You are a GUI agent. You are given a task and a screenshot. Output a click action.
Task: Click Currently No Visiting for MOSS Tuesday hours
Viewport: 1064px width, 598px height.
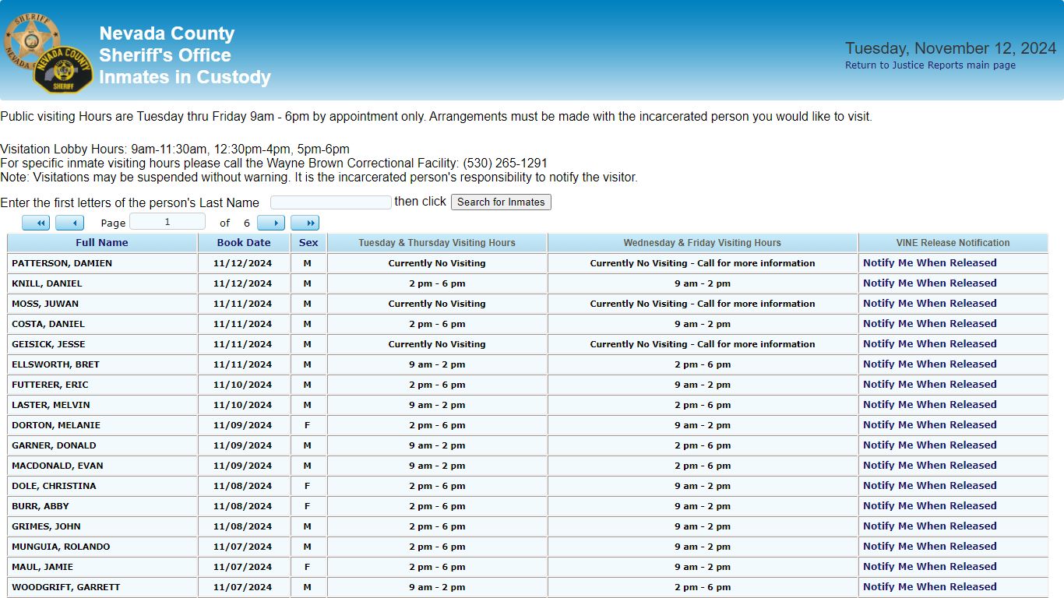point(437,304)
